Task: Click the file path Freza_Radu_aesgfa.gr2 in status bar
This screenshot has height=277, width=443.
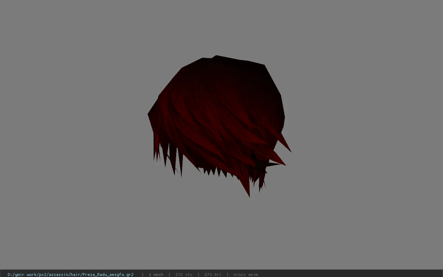Action: [71, 275]
